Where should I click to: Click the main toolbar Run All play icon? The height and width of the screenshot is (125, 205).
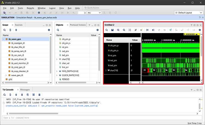pos(68,13)
